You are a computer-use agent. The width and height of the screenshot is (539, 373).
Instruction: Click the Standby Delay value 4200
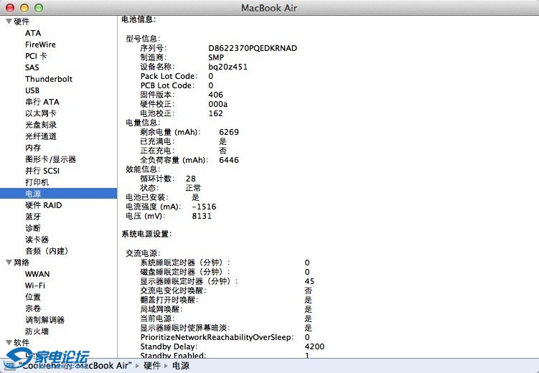click(x=314, y=346)
